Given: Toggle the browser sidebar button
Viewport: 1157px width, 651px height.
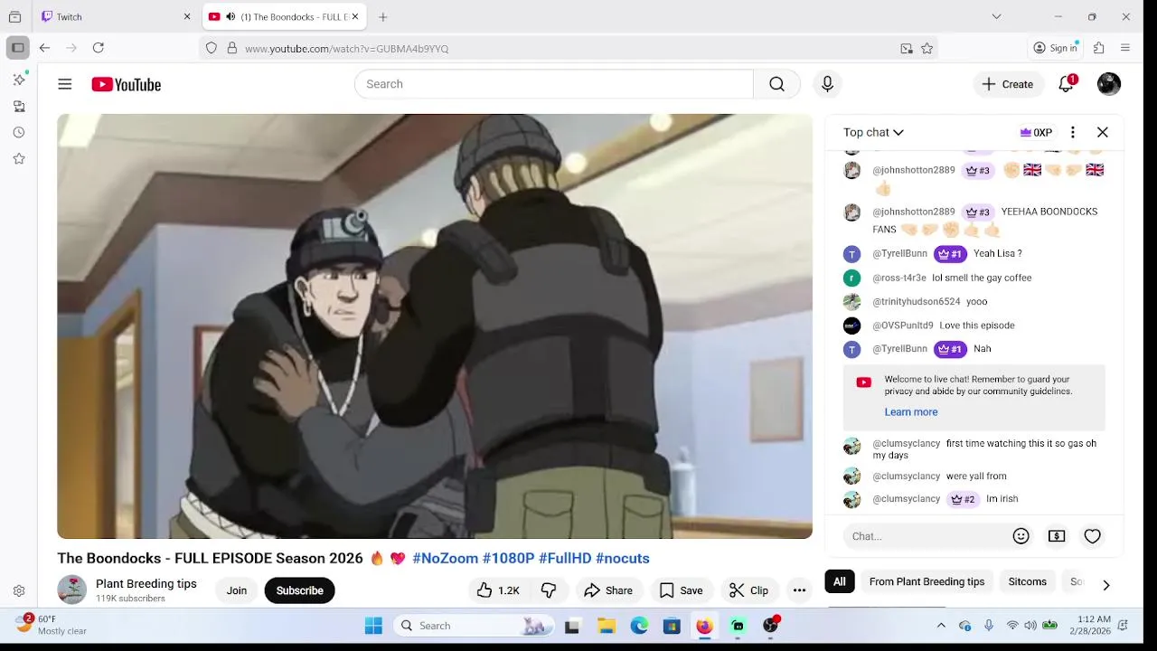Looking at the screenshot, I should pyautogui.click(x=17, y=48).
